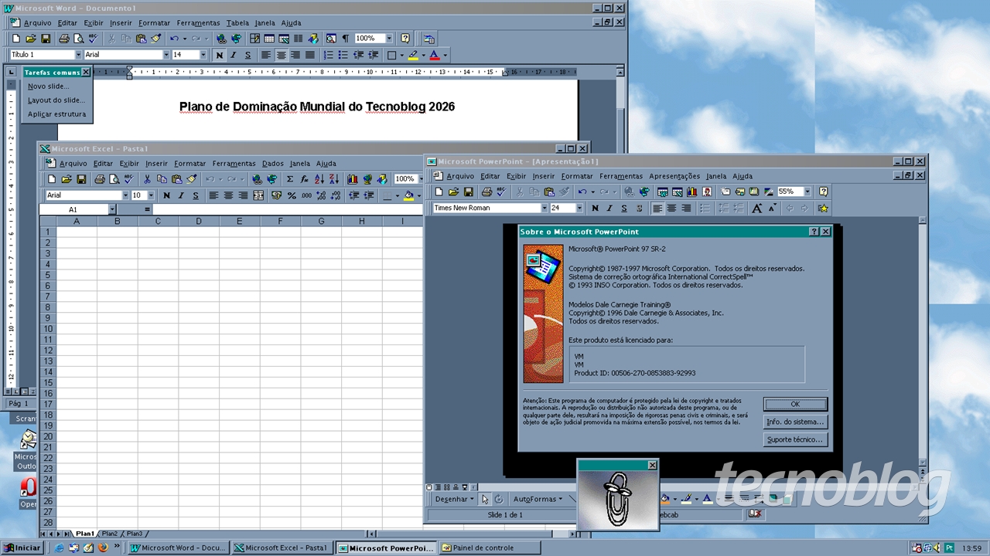Viewport: 990px width, 556px height.
Task: Toggle underline (S) in PowerPoint toolbar
Action: click(624, 208)
